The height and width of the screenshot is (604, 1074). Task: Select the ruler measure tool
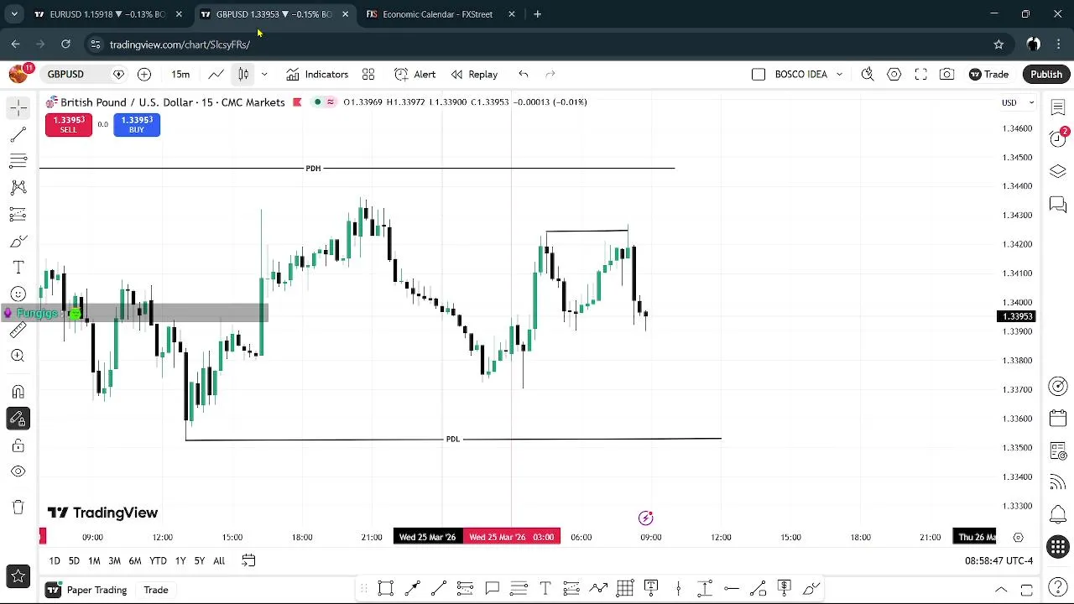coord(18,331)
